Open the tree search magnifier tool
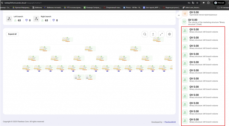229x126 pixels. pos(145,34)
